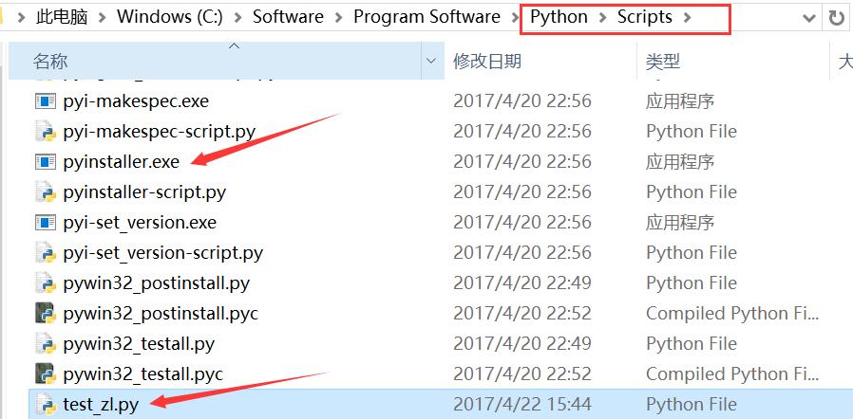Go to Windows (C:) in the breadcrumb path

(x=170, y=17)
